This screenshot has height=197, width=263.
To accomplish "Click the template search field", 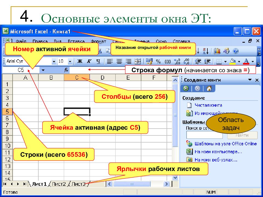I will point(204,135).
